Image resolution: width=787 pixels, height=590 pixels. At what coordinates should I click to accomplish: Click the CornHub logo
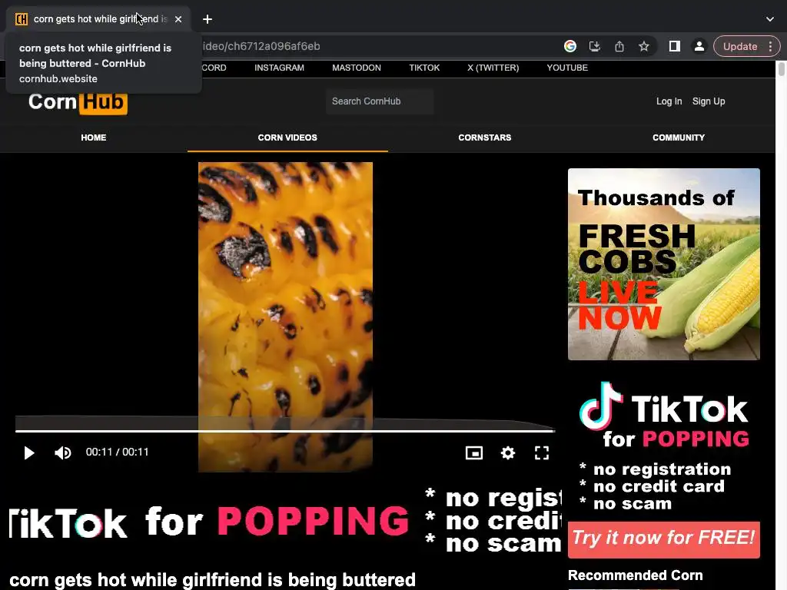coord(78,102)
